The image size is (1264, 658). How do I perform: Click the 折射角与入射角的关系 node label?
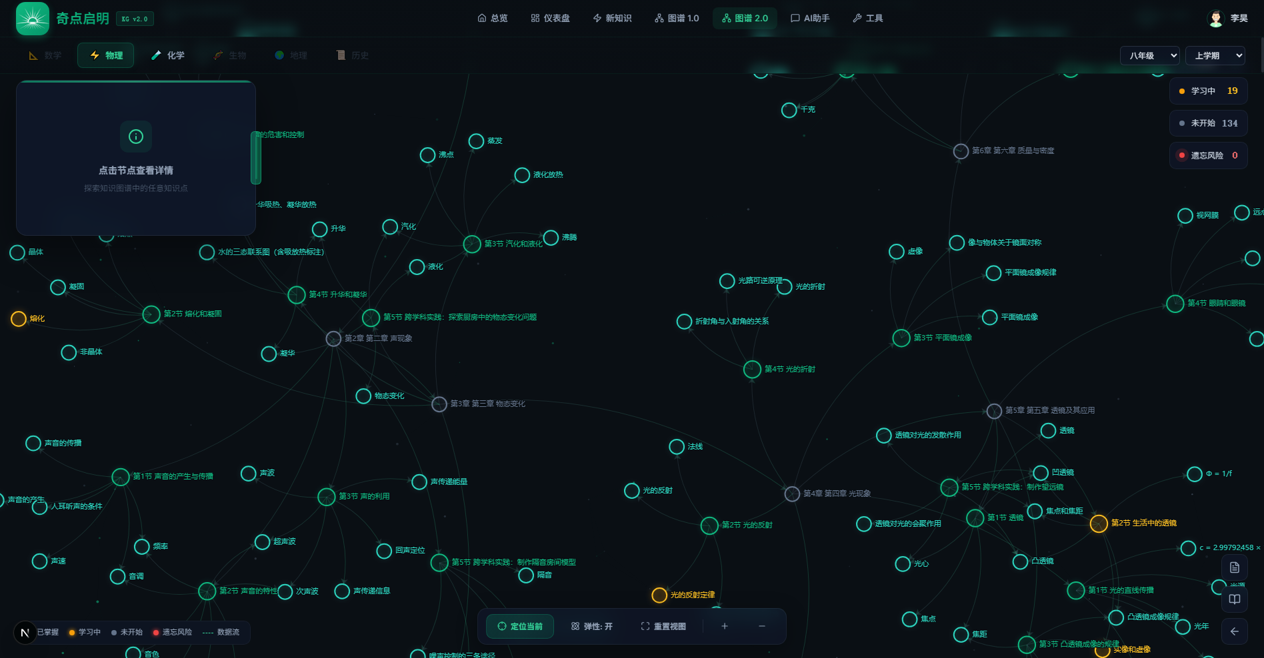point(732,322)
